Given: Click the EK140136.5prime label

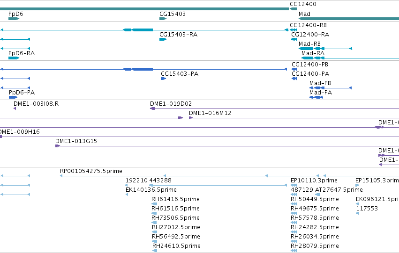Looking at the screenshot, I should point(151,190).
